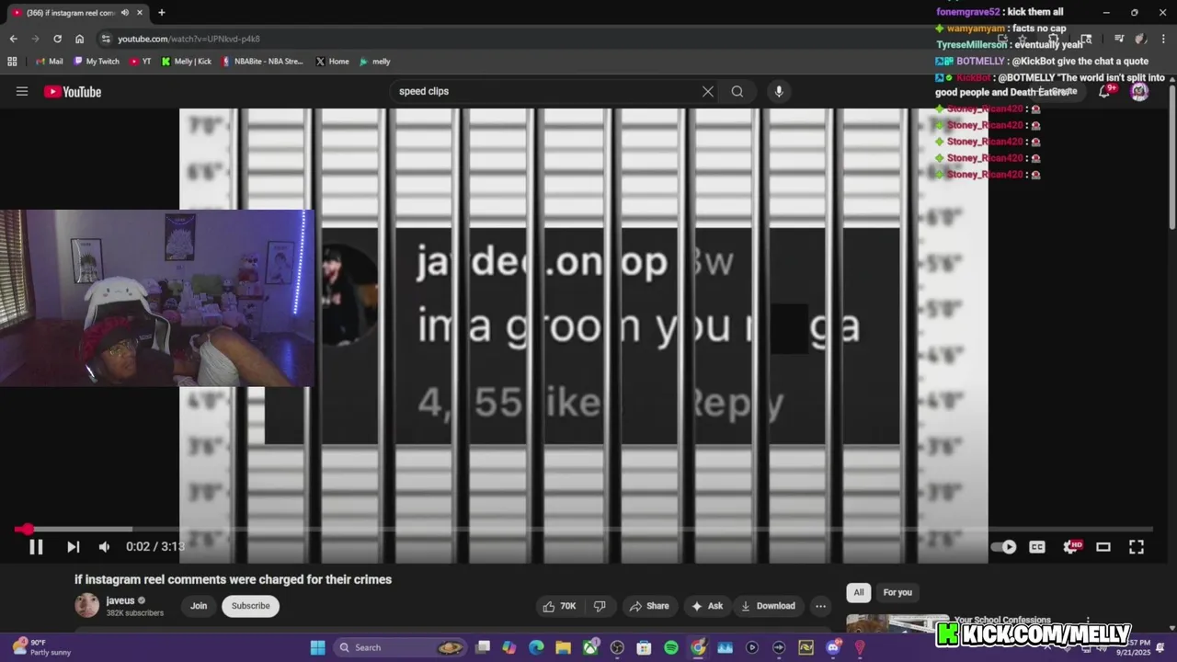
Task: Open the Mail bookmark
Action: click(x=49, y=62)
